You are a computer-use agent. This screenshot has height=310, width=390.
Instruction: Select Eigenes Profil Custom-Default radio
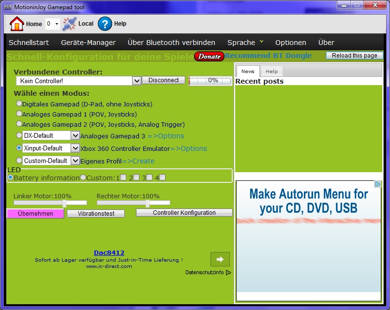19,160
